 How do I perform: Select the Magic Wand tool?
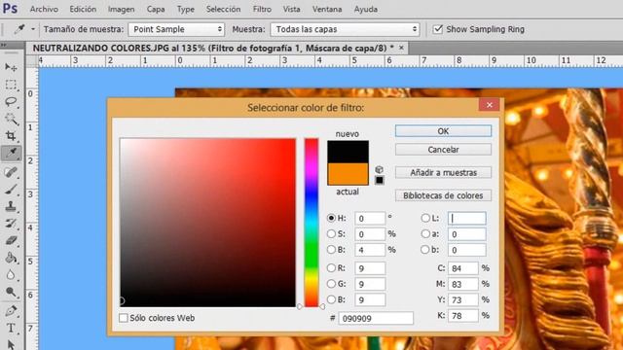11,119
